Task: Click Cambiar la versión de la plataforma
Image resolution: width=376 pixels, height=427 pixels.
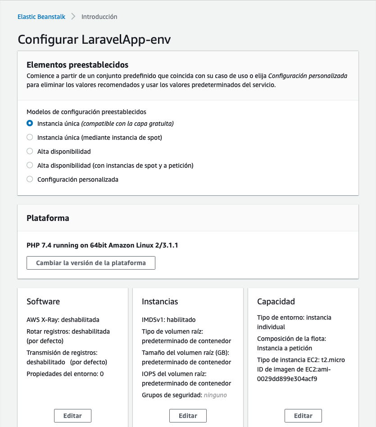Action: tap(91, 263)
